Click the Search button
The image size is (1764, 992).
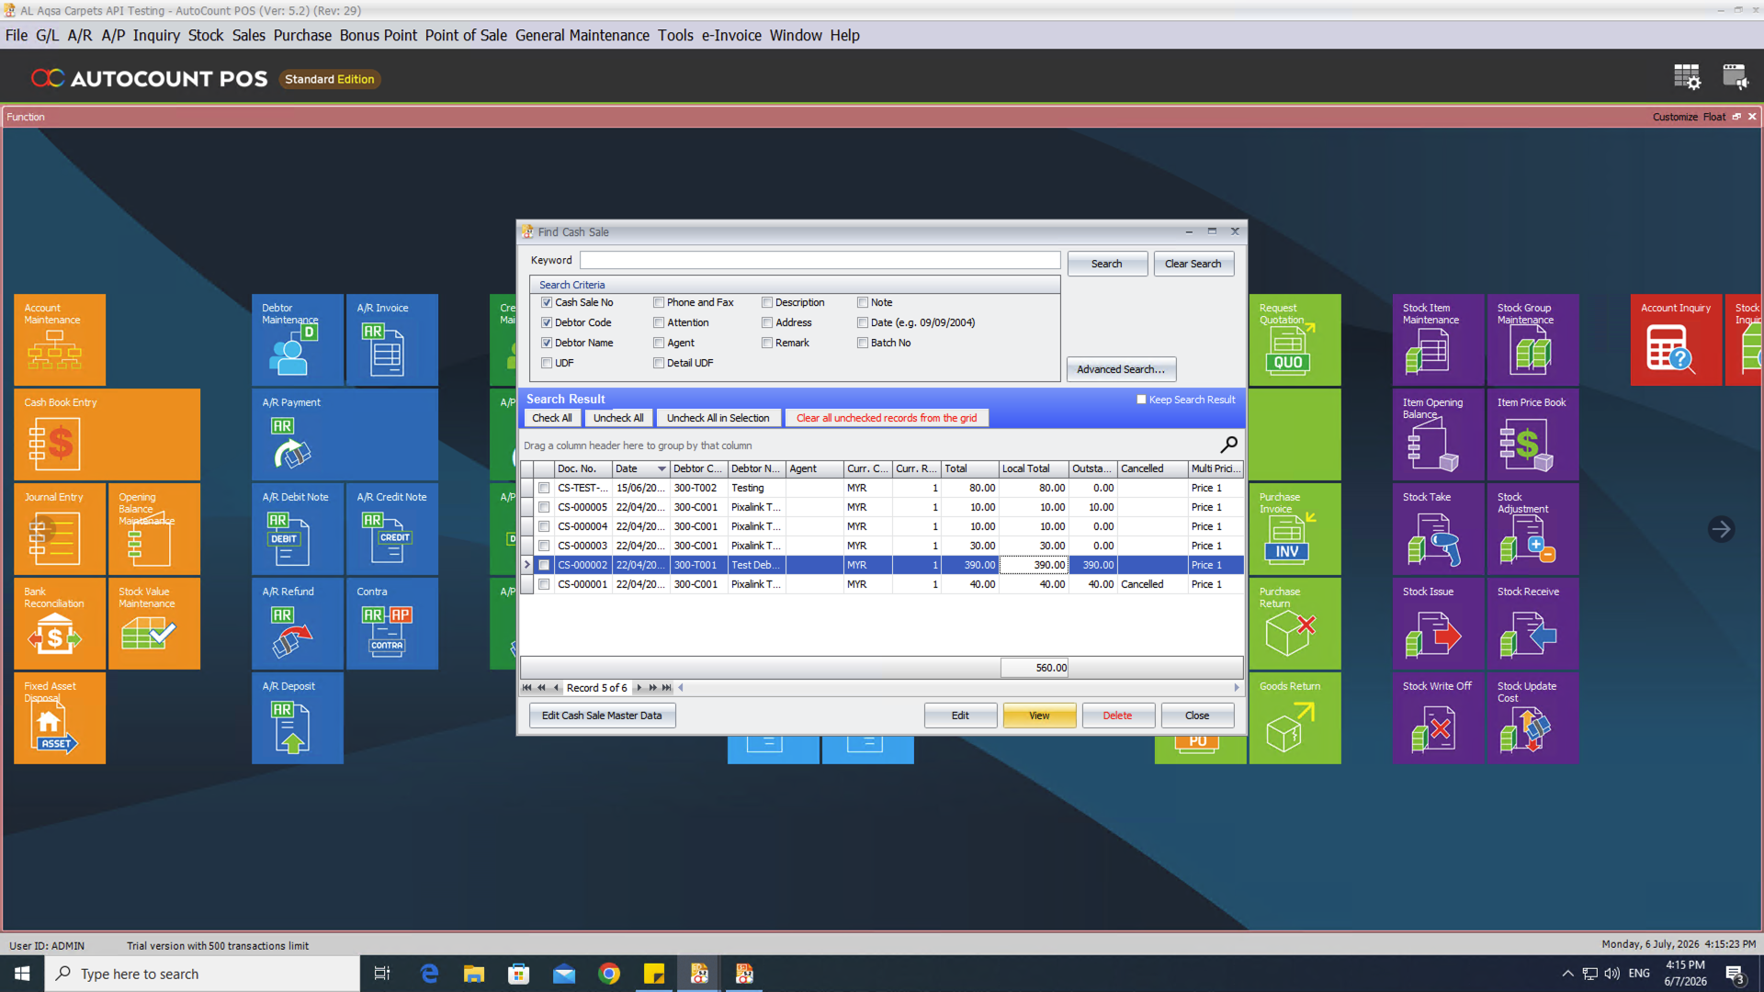pyautogui.click(x=1107, y=264)
